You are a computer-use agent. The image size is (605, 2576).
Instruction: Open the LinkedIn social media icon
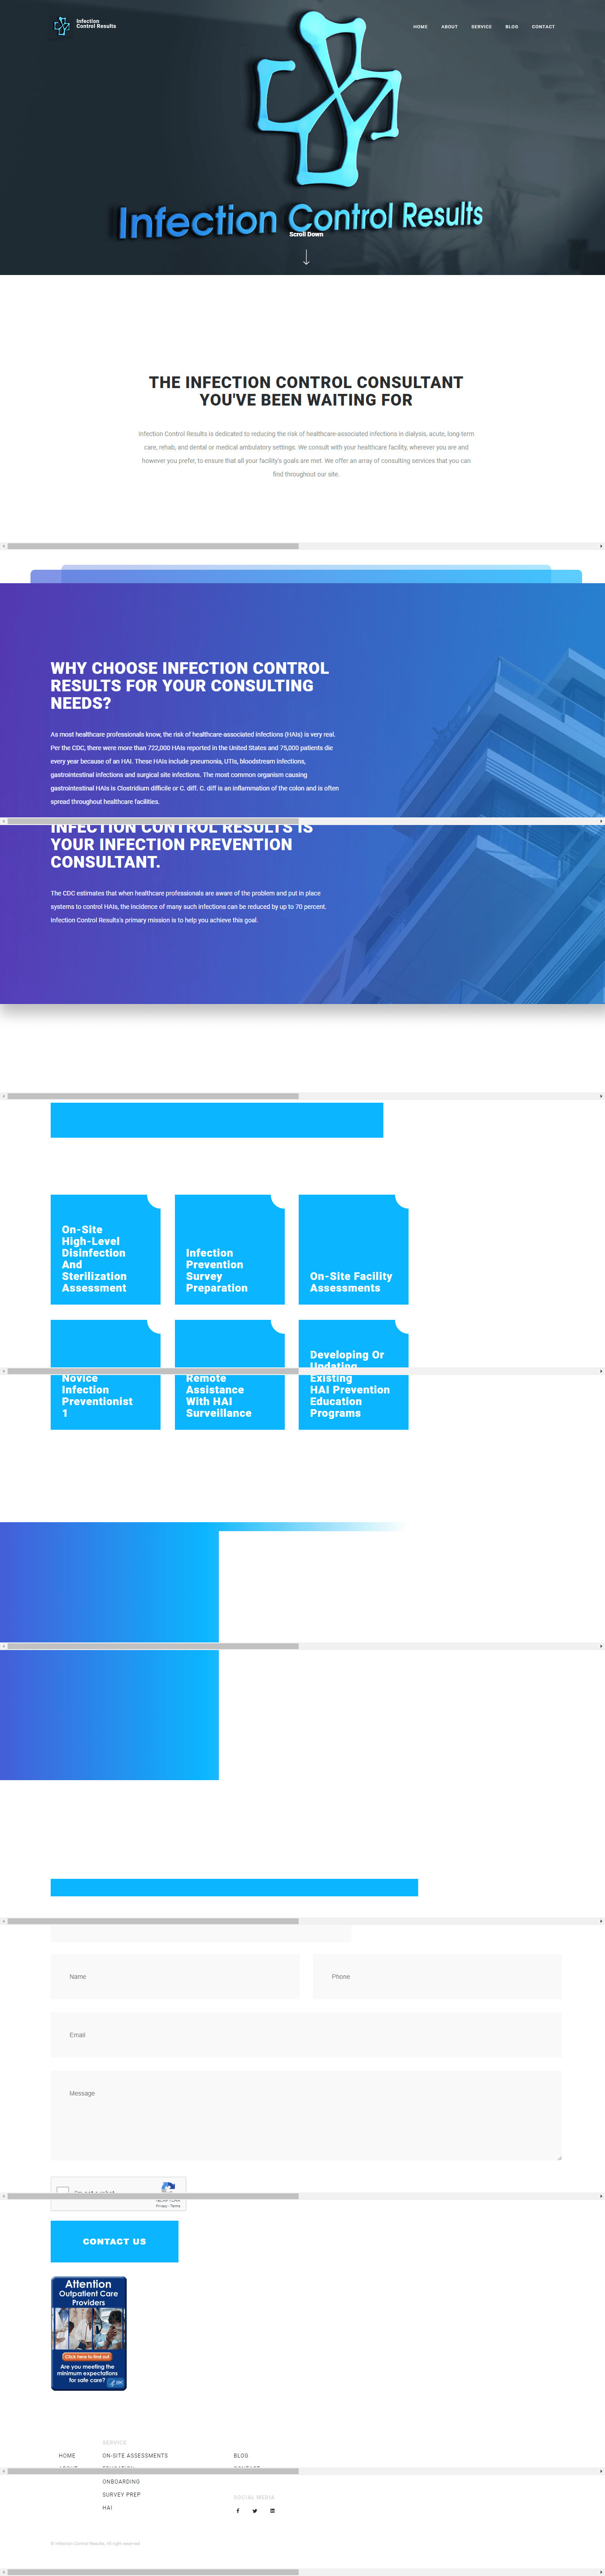pyautogui.click(x=272, y=2510)
